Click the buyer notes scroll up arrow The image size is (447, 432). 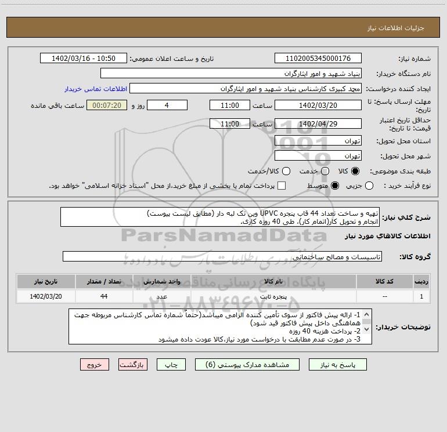coord(367,315)
